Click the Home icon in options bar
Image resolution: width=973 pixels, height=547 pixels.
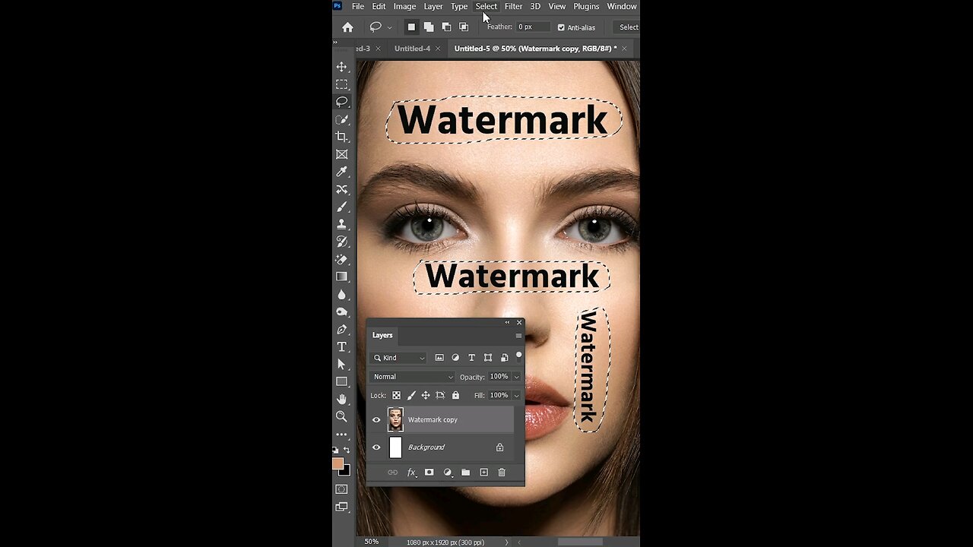click(x=347, y=27)
